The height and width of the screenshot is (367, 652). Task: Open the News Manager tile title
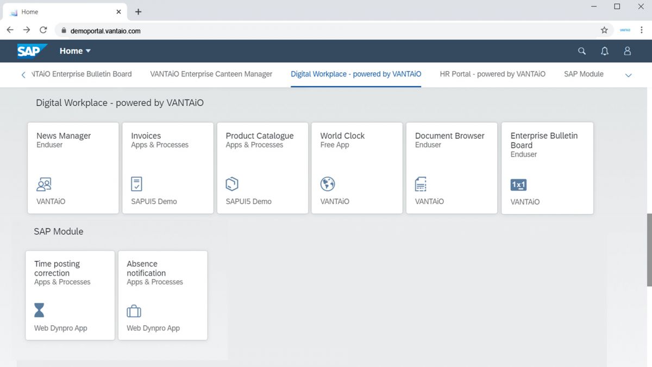tap(64, 136)
